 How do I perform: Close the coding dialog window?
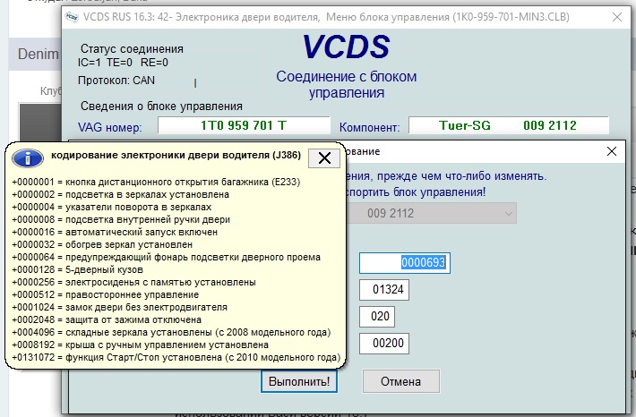click(612, 151)
